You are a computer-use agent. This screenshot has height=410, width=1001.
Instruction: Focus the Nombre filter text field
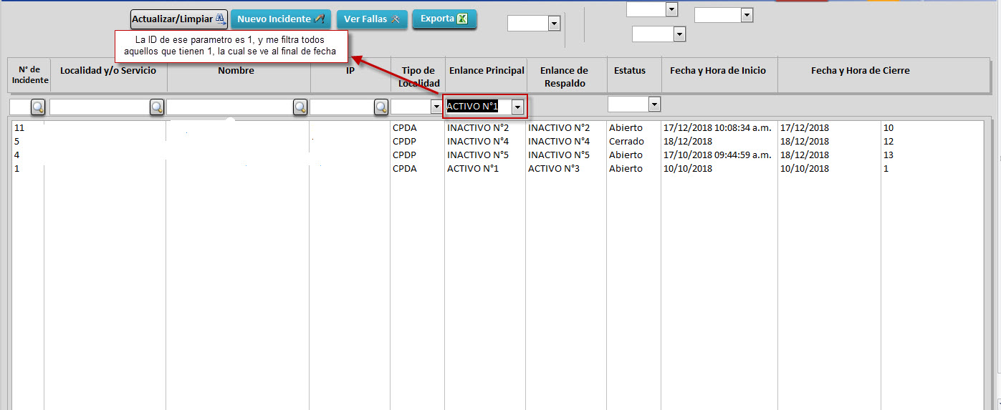[229, 107]
